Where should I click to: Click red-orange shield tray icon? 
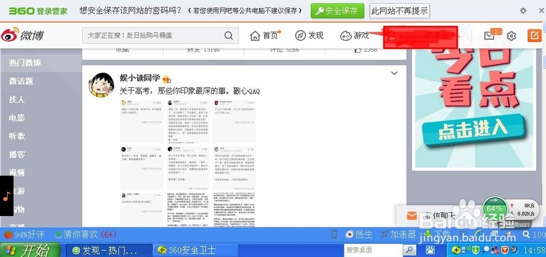click(505, 250)
